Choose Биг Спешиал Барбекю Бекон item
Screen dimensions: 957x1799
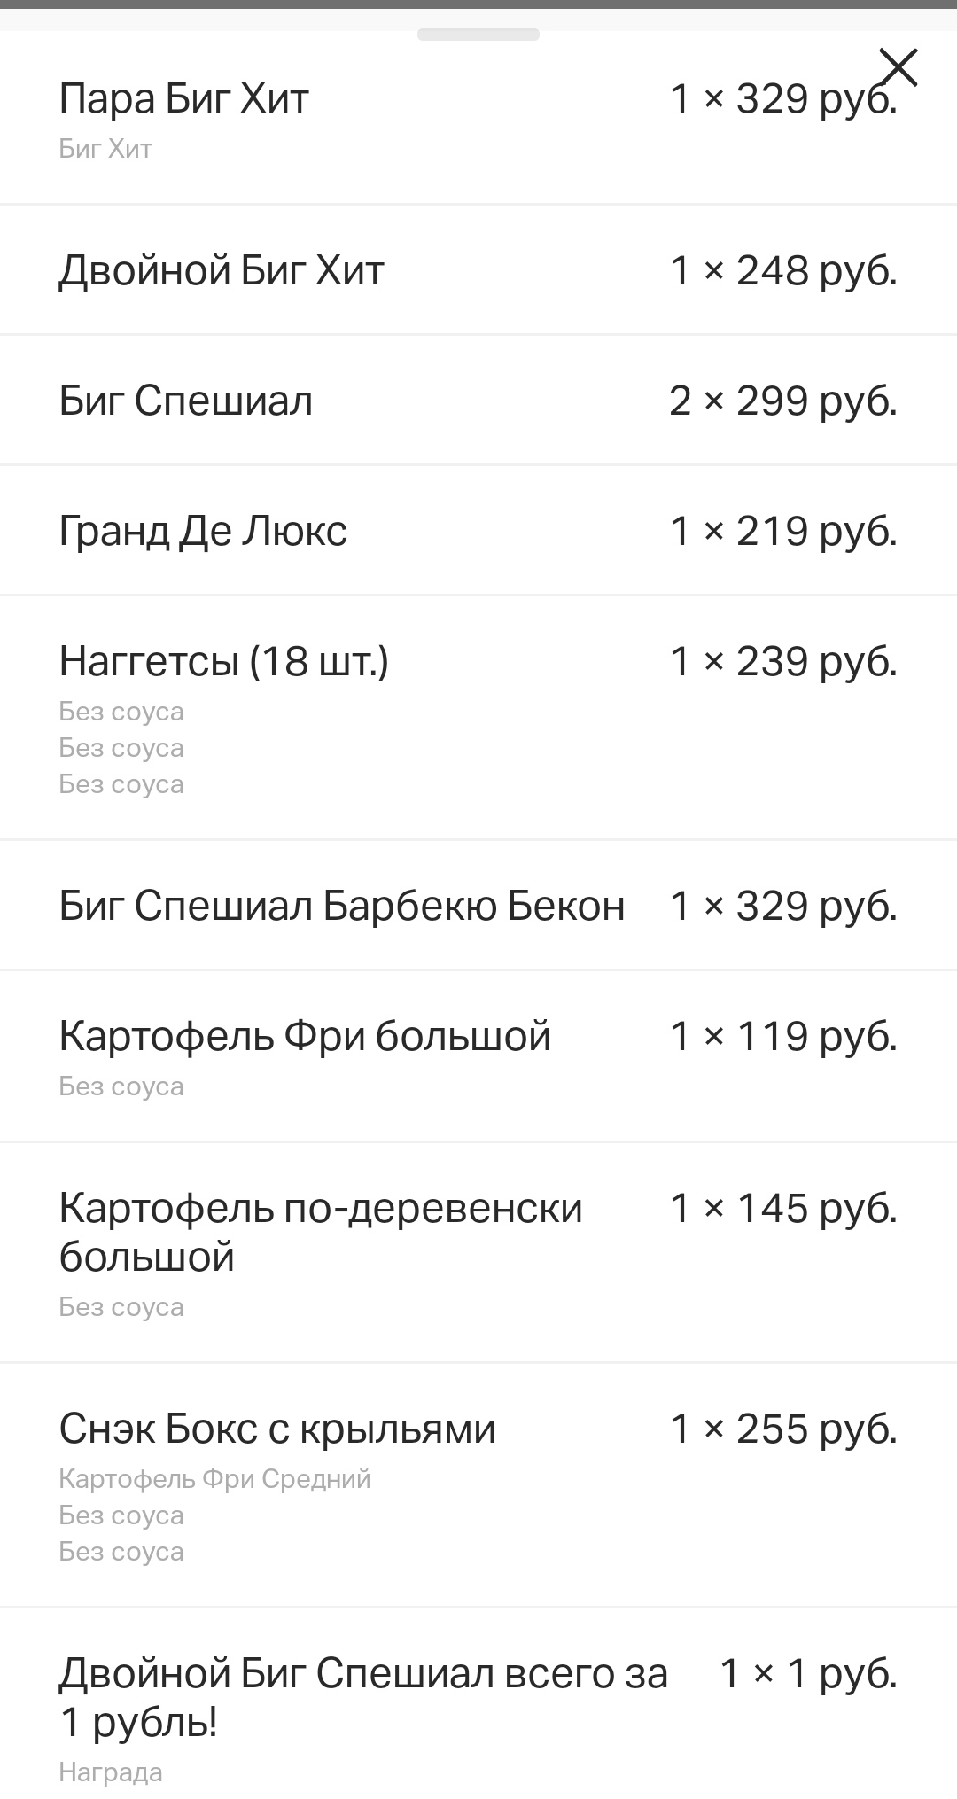[342, 906]
